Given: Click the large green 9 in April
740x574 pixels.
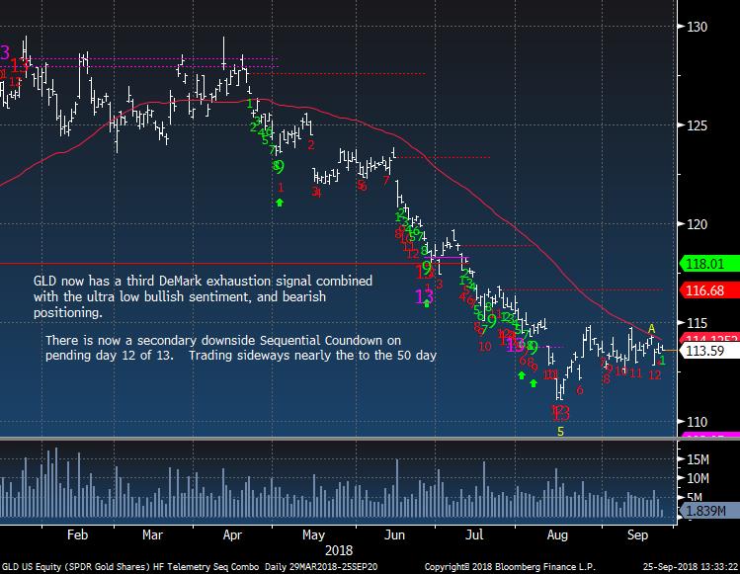Looking at the screenshot, I should (279, 166).
